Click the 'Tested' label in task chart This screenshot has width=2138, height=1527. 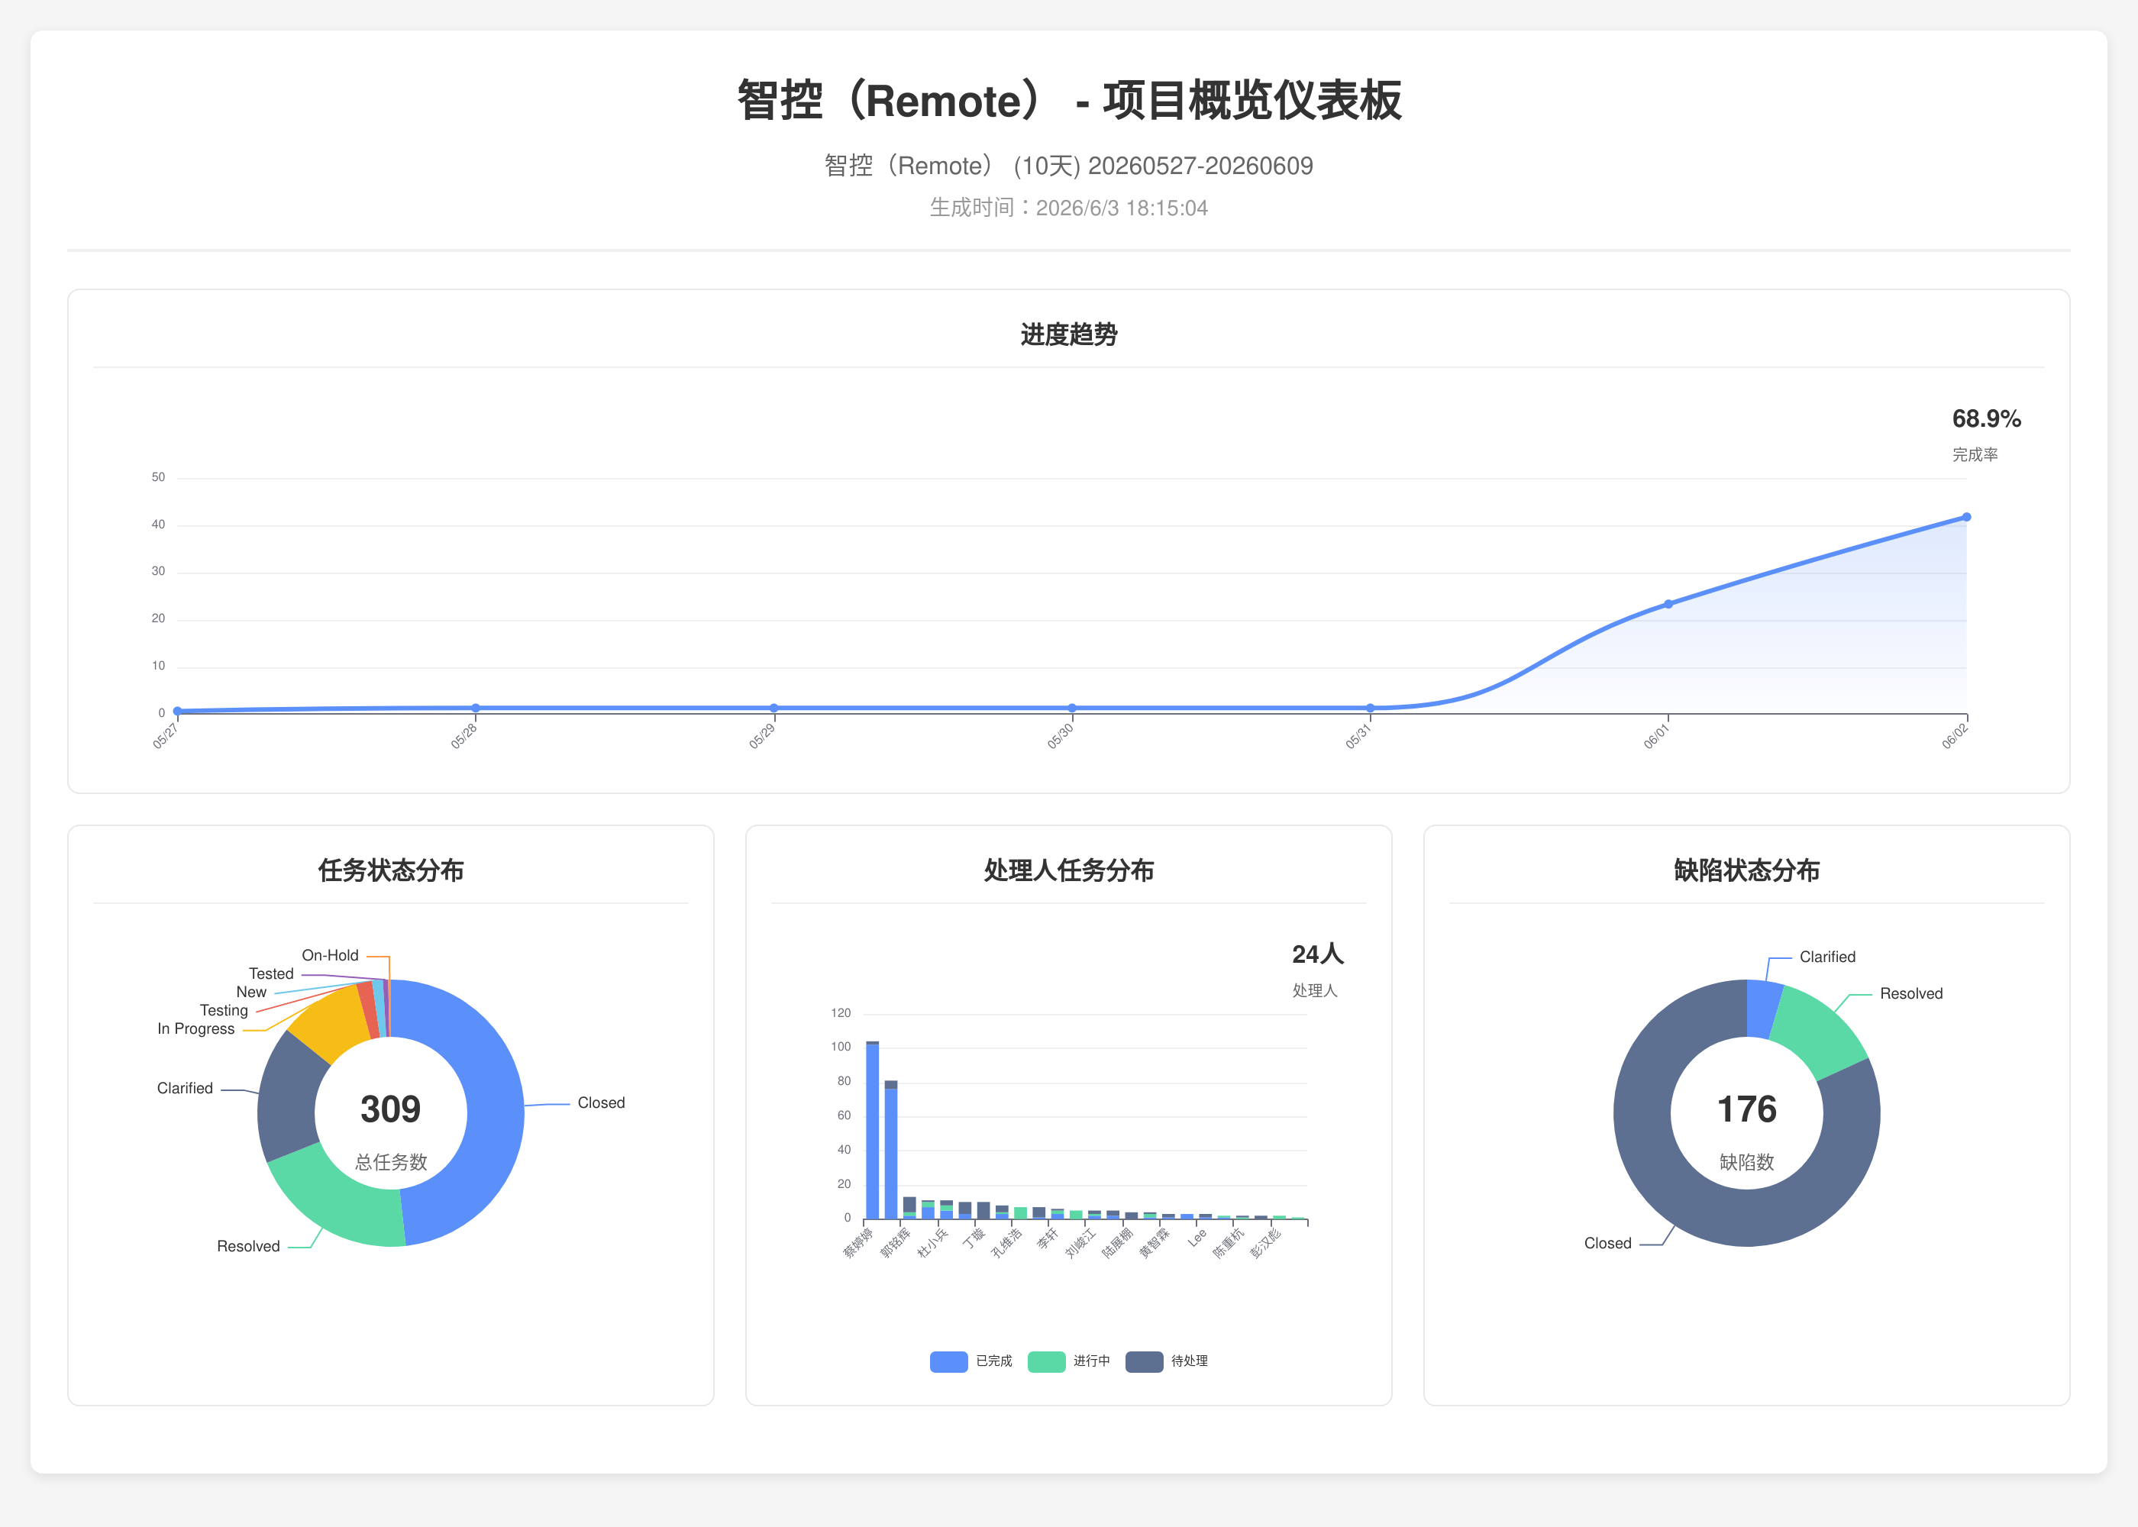(271, 973)
